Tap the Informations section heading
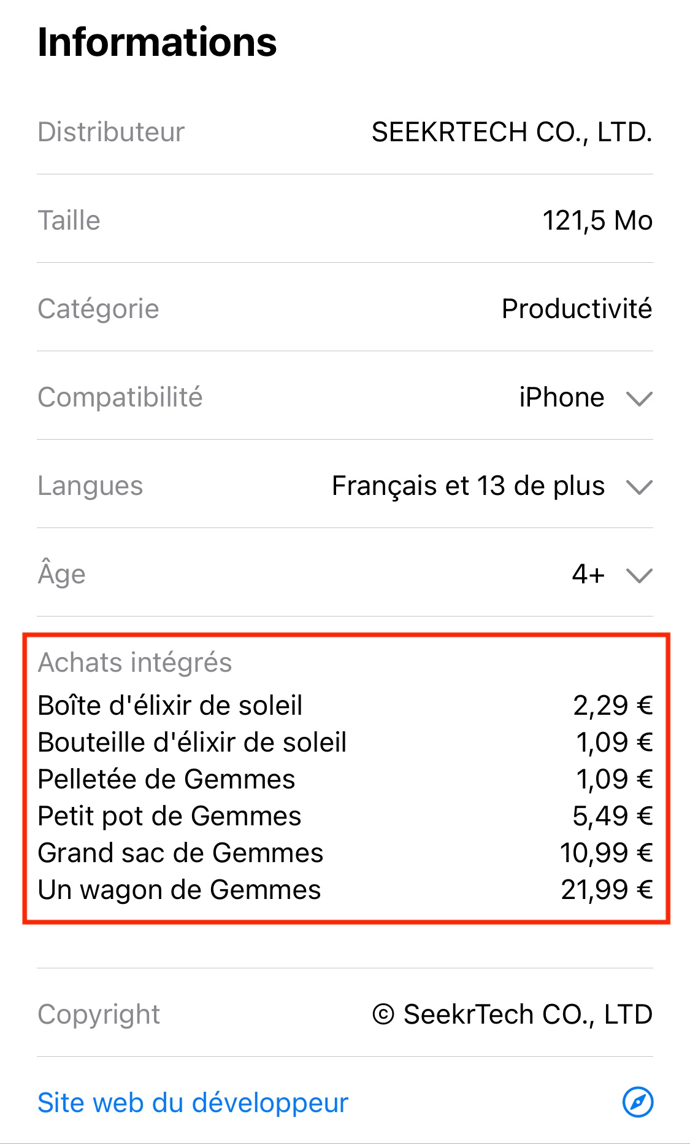Image resolution: width=690 pixels, height=1144 pixels. click(157, 42)
